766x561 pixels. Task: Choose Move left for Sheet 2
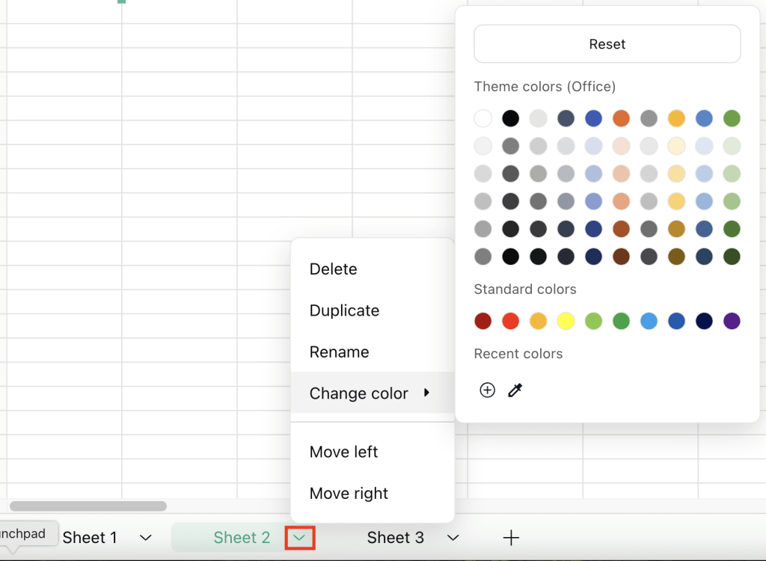pyautogui.click(x=344, y=452)
